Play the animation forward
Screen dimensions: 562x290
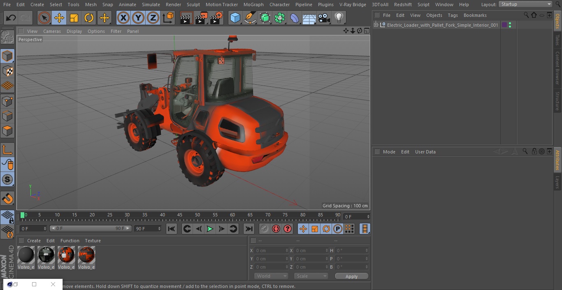(210, 229)
